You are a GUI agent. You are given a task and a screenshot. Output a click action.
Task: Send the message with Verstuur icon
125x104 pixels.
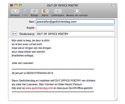point(15,11)
